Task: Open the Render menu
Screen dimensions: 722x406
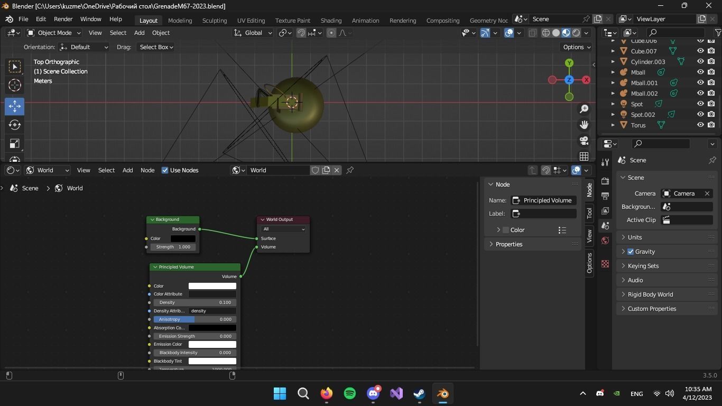Action: [x=63, y=19]
